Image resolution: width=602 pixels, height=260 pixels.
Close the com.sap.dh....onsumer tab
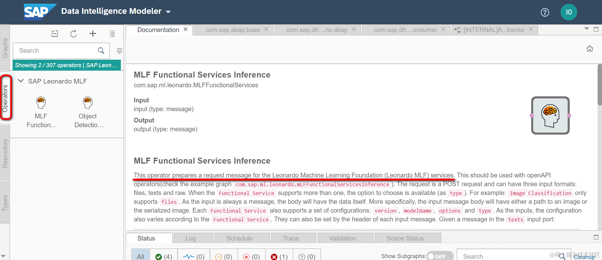pyautogui.click(x=443, y=29)
